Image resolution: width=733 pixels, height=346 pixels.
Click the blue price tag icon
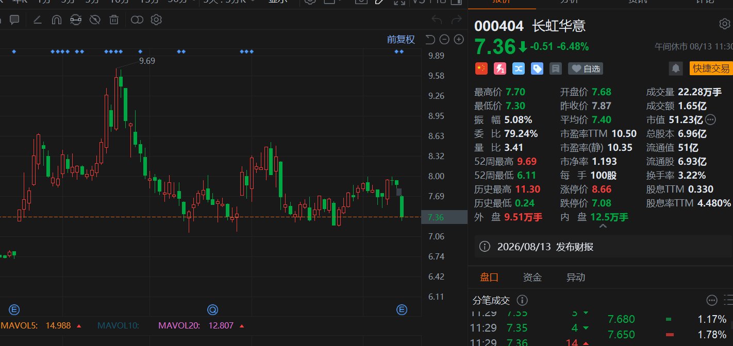(x=537, y=68)
